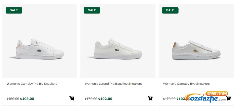Select the $108.00 sale price
Screen dimensions: 234x106
[x=27, y=99]
